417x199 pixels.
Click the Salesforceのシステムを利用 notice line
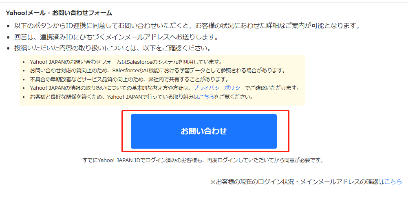[126, 62]
